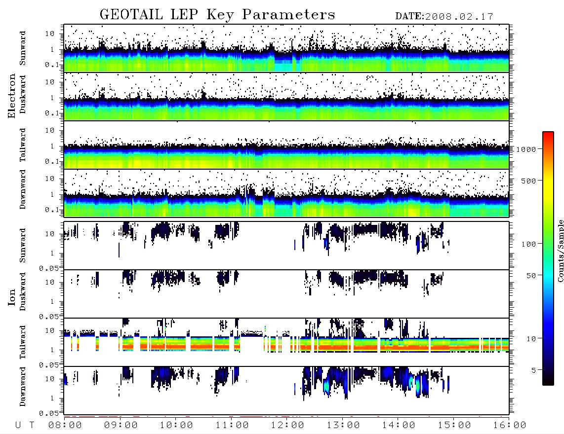Click the colorbar tick labeled 10
Viewport: 564px width, 434px height.
pos(531,338)
